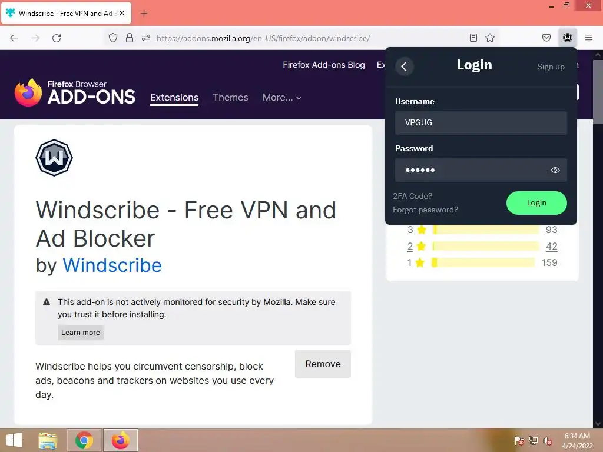Click the Remove add-on button

click(323, 364)
